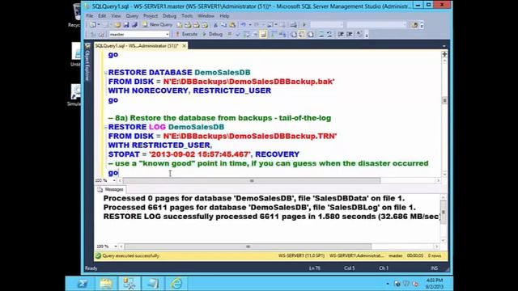
Task: Open the New Project dropdown arrow
Action: pos(99,25)
